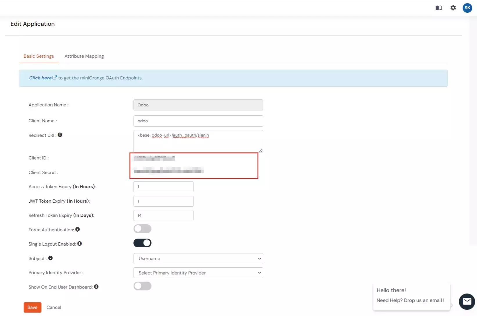Image resolution: width=477 pixels, height=316 pixels.
Task: Open the Primary Identity Provider dropdown
Action: (198, 273)
